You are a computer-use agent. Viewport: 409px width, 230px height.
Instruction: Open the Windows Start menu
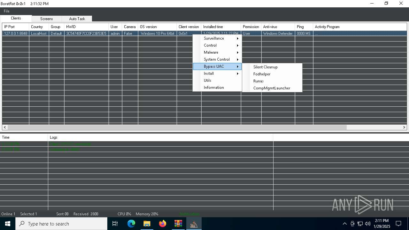[8, 224]
